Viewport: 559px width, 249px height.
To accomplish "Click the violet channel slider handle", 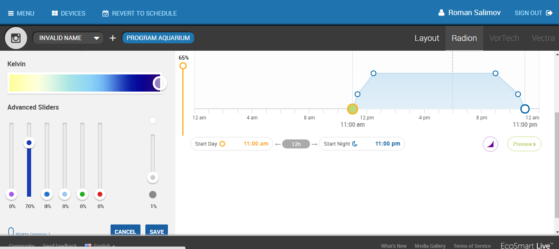I will [x=11, y=194].
